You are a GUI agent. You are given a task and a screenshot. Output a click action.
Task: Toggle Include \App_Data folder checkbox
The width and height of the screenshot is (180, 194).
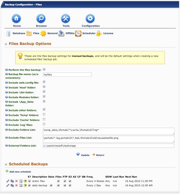click(44, 101)
